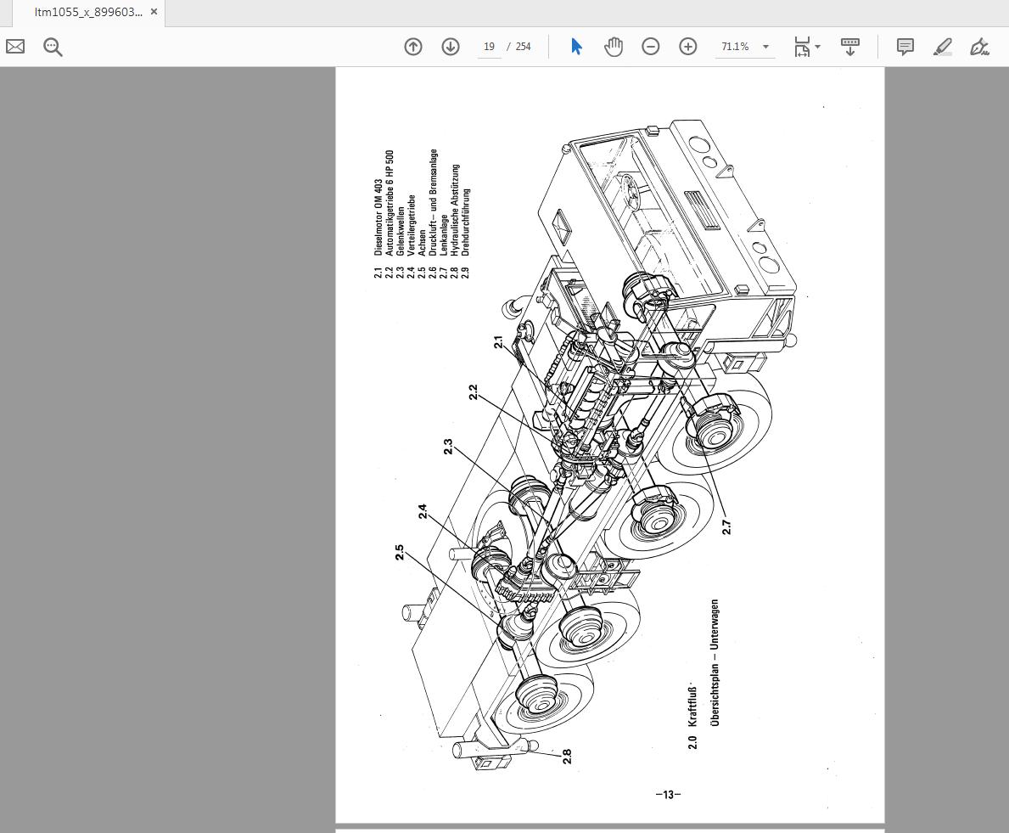Zoom out with the minus button
Viewport: 1009px width, 833px height.
click(x=651, y=47)
